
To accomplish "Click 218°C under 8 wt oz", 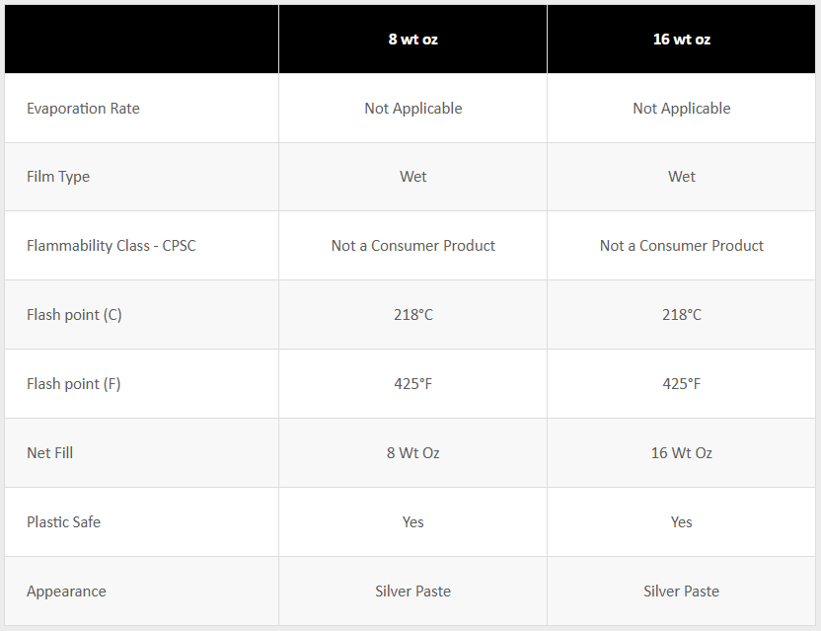I will (x=412, y=315).
